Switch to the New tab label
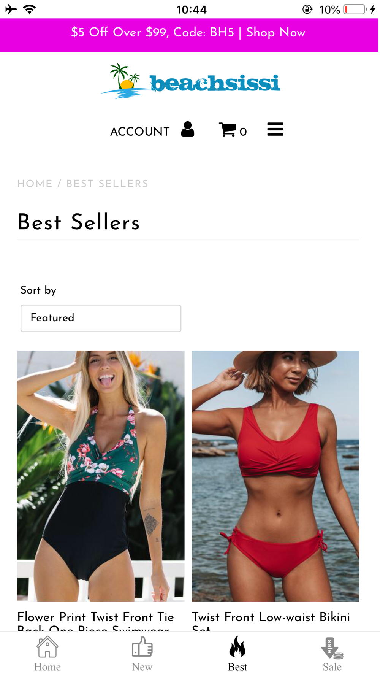 [142, 667]
